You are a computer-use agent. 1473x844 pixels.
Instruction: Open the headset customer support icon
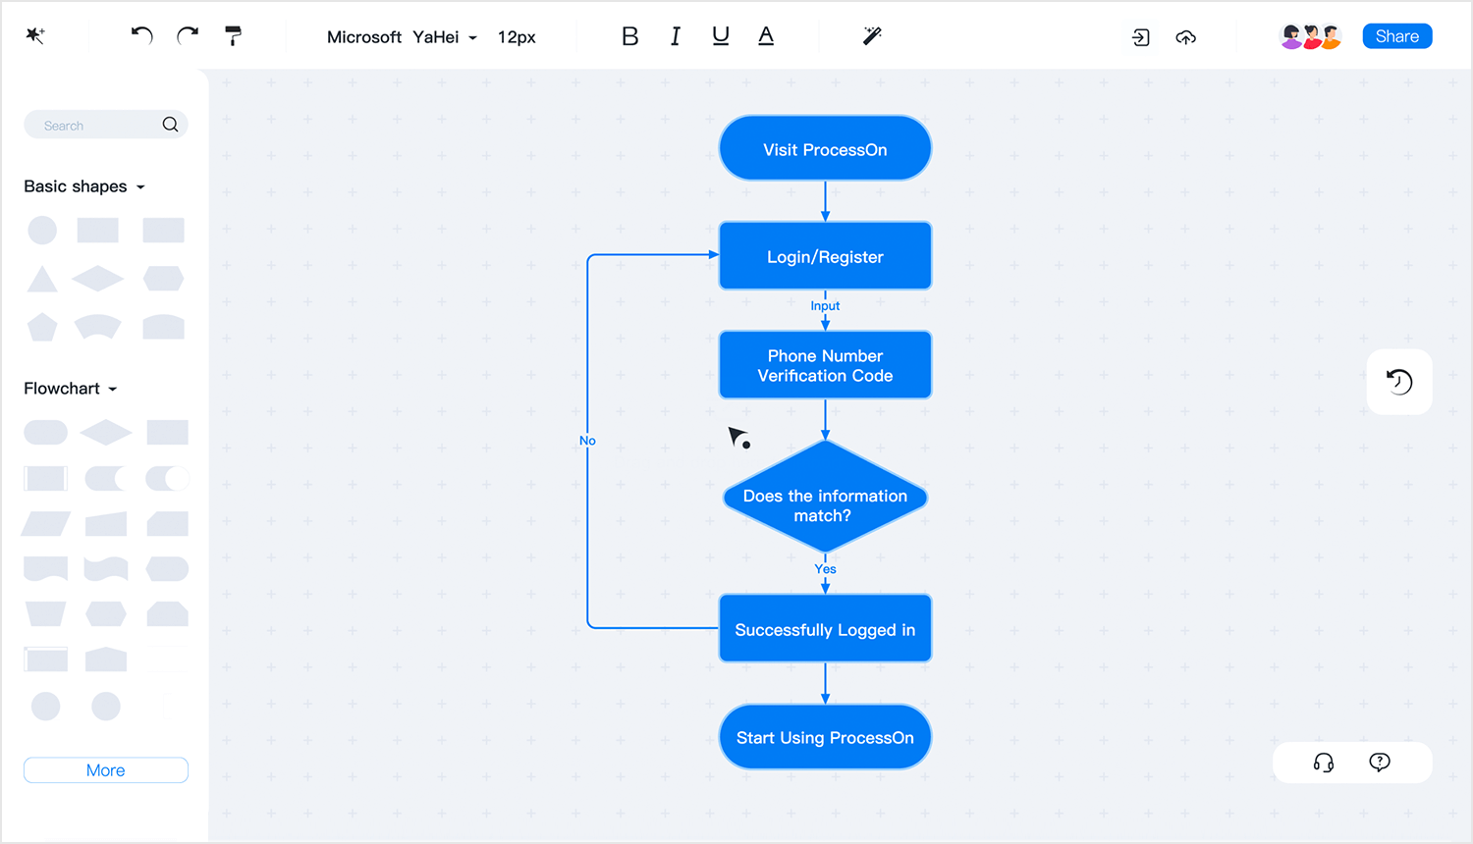(1324, 763)
